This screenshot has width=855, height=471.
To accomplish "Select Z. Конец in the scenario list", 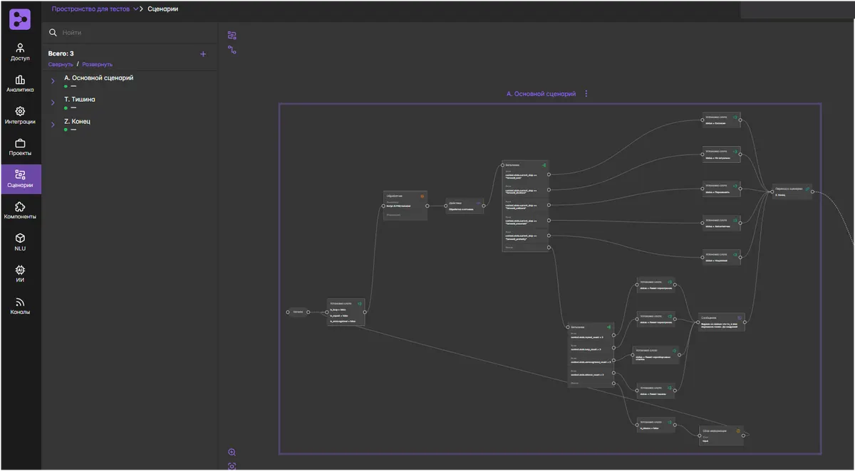I will (77, 122).
